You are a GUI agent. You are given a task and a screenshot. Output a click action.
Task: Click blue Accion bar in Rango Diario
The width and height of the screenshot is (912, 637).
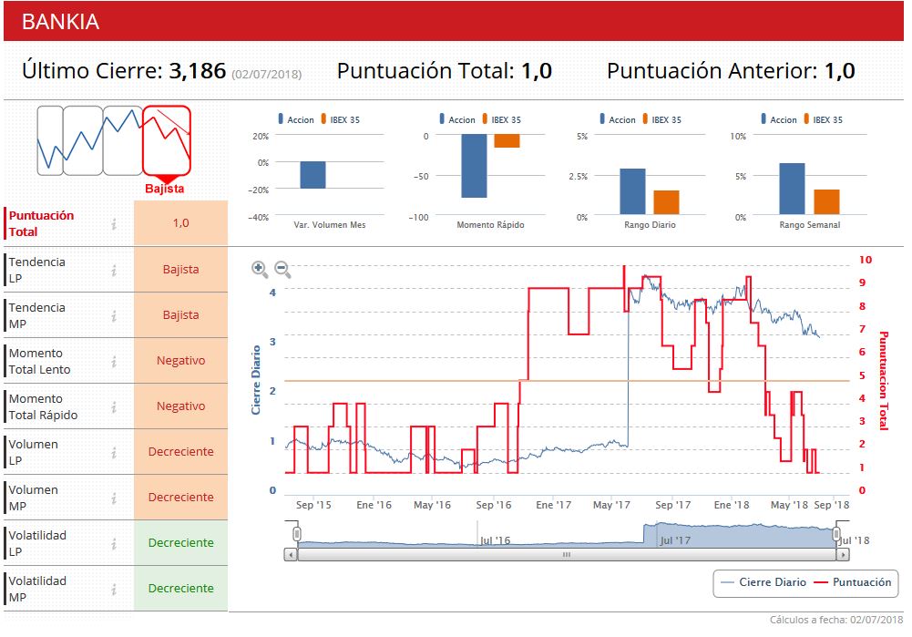point(633,191)
